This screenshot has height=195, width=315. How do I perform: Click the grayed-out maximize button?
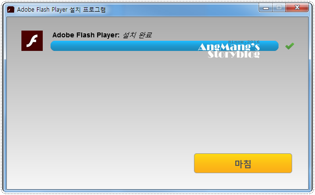click(279, 8)
